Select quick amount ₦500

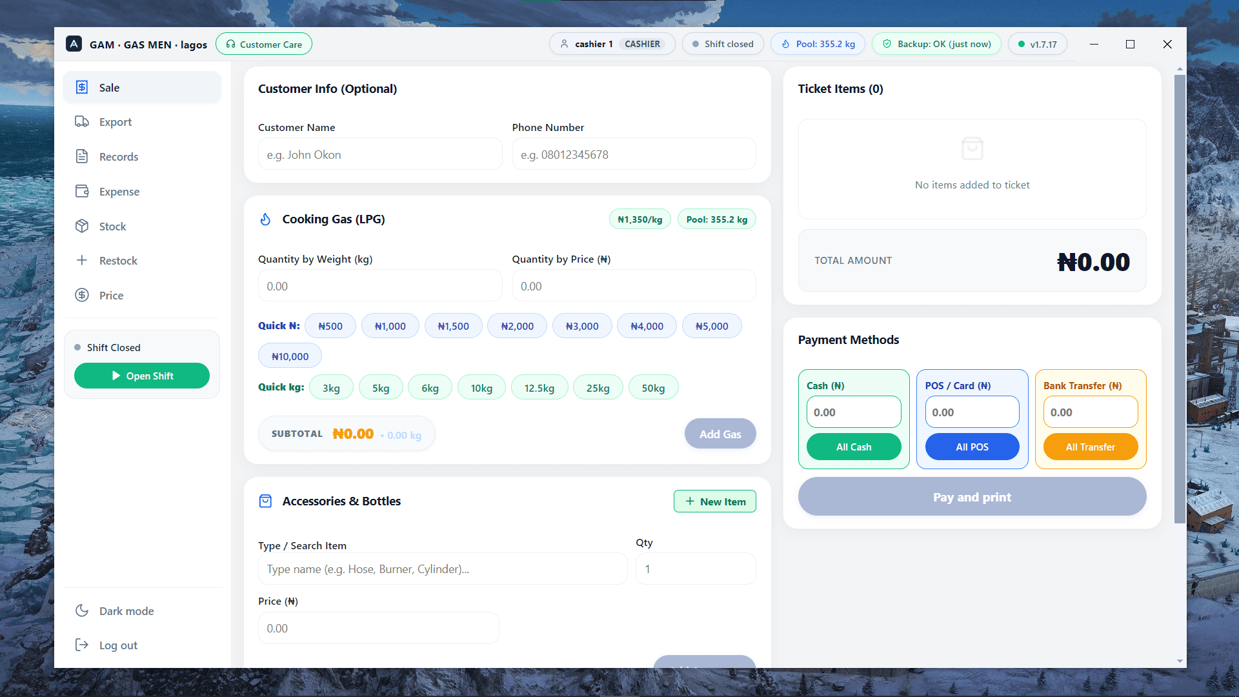click(x=330, y=326)
